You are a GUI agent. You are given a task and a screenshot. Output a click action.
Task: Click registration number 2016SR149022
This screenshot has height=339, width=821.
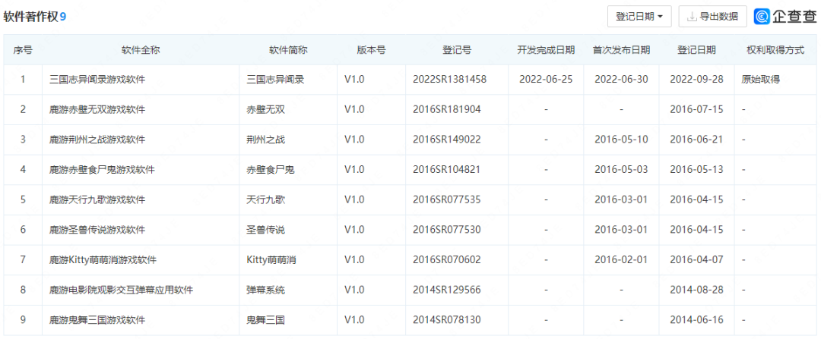click(x=447, y=140)
